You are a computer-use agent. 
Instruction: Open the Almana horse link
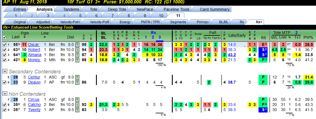point(35,55)
